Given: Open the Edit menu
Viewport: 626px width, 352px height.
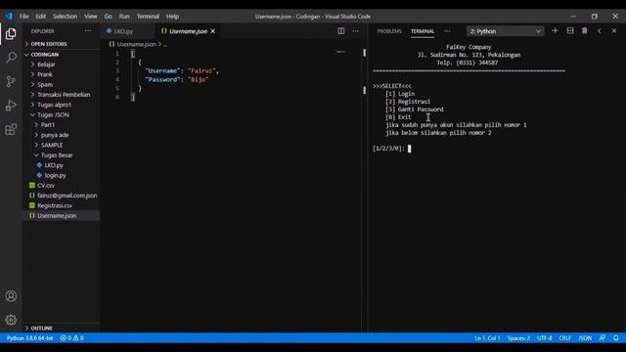Looking at the screenshot, I should 41,17.
